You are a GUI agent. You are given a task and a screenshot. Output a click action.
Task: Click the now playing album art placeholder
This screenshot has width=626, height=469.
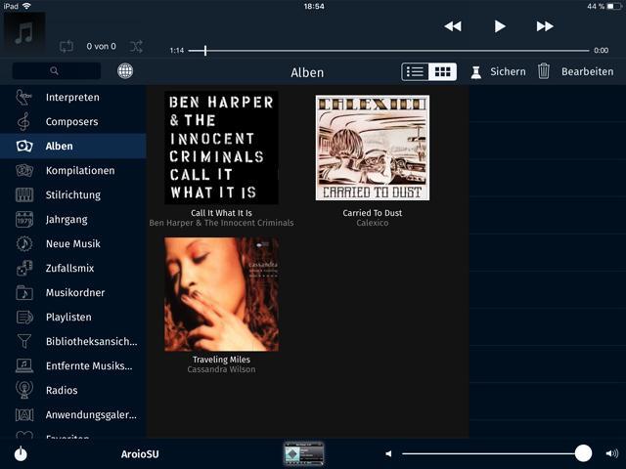click(x=24, y=33)
